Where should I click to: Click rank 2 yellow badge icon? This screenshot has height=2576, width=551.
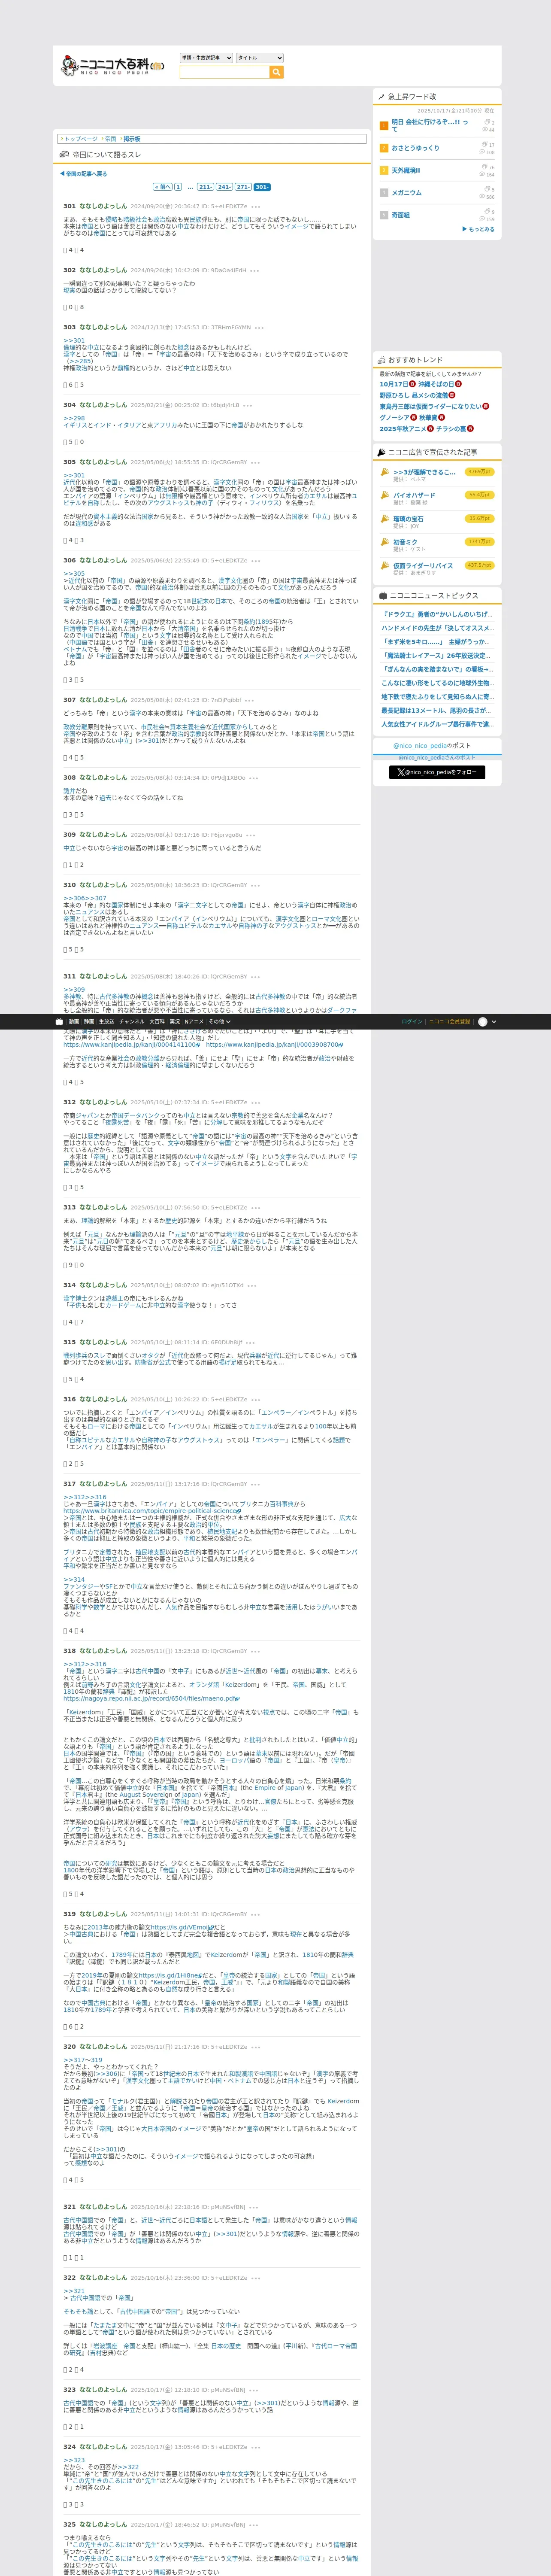pos(383,148)
